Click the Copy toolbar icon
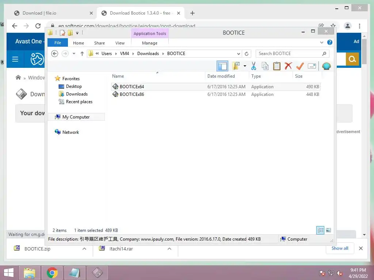This screenshot has height=280, width=374. tap(265, 66)
